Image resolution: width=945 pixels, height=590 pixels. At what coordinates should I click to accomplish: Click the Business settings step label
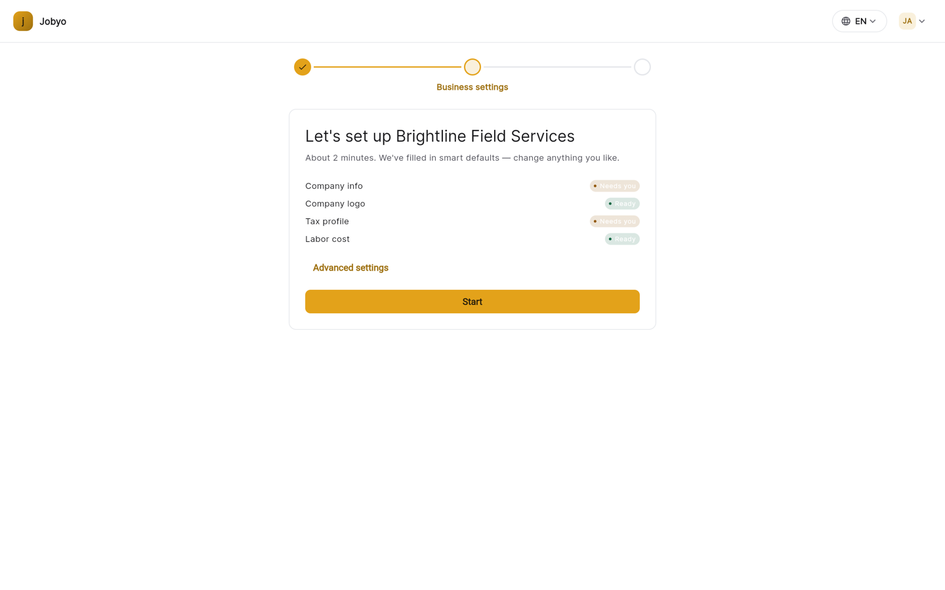pyautogui.click(x=472, y=87)
